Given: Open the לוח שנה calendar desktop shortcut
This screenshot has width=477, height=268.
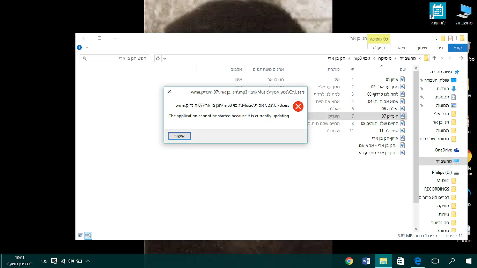Looking at the screenshot, I should [x=438, y=14].
